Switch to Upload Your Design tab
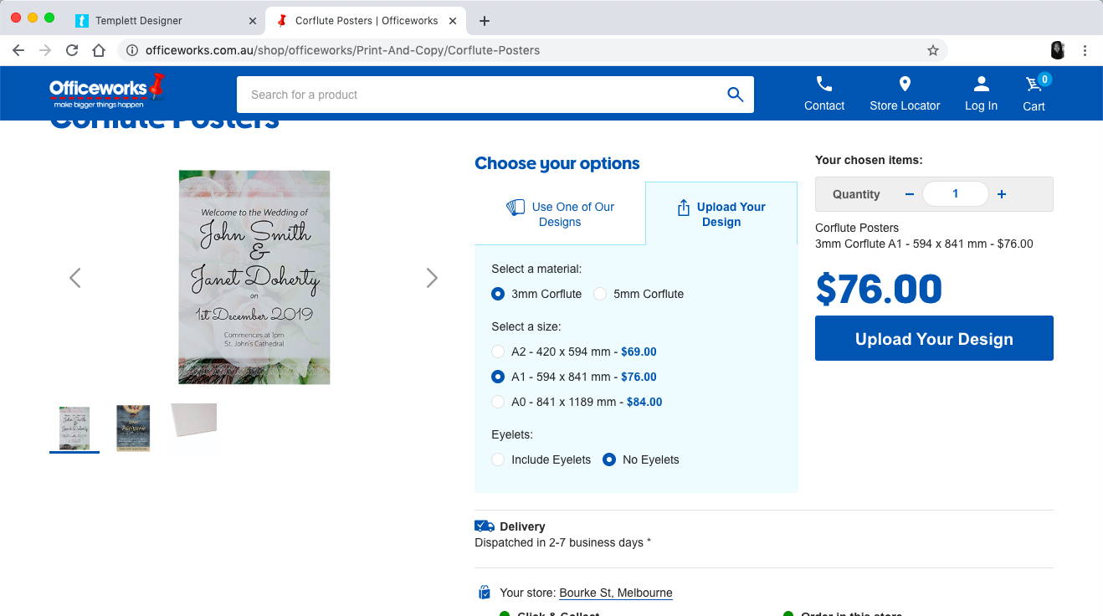The image size is (1103, 616). click(721, 214)
